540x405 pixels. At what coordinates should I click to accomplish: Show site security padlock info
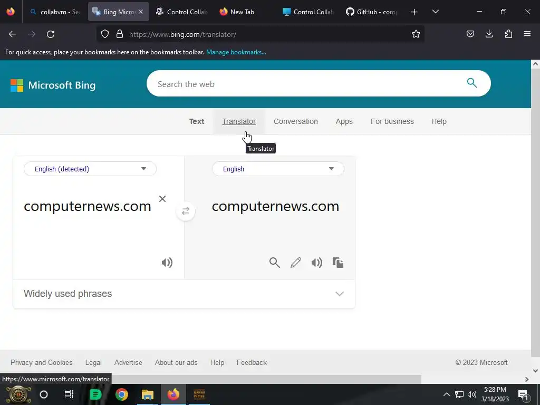pyautogui.click(x=120, y=34)
